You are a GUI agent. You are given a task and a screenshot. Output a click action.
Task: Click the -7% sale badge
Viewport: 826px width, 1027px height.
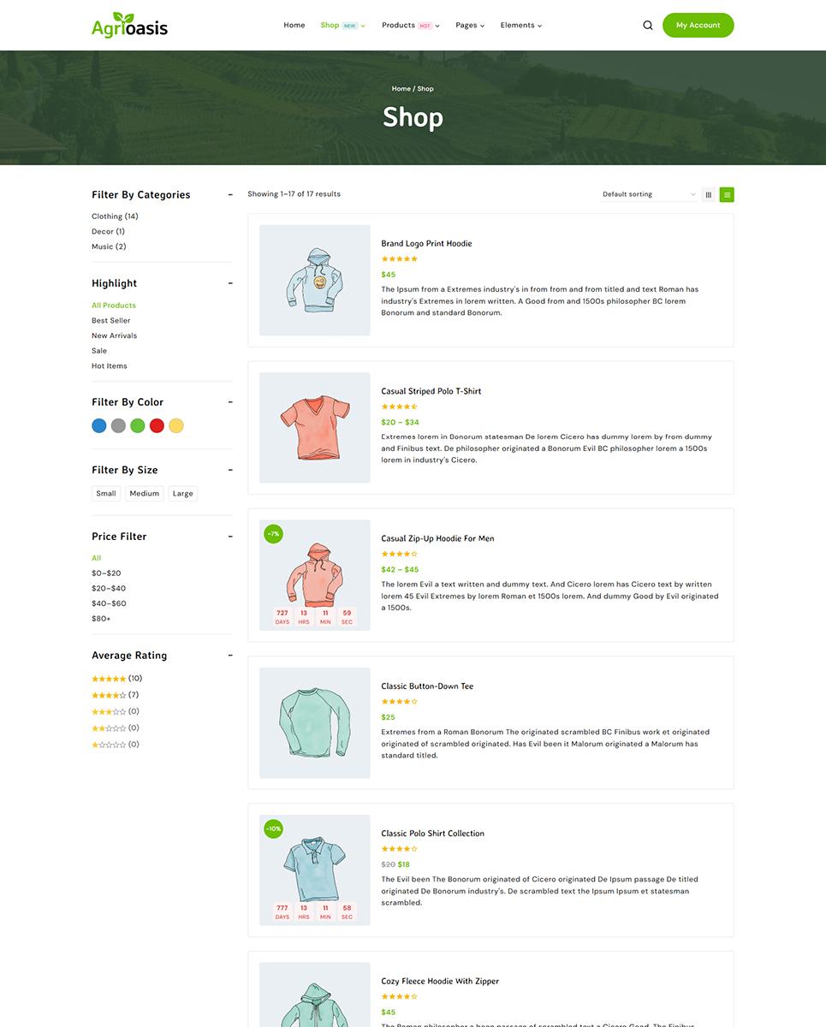click(273, 534)
